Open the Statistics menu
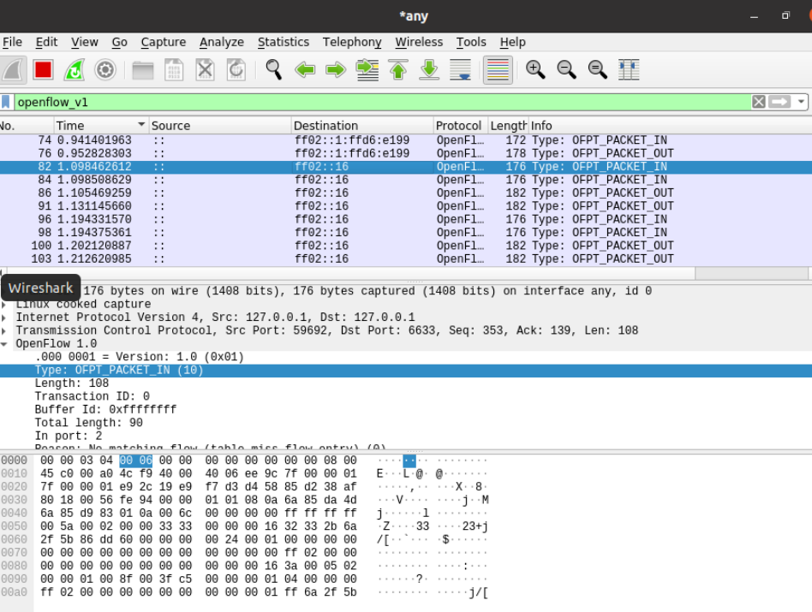Viewport: 812px width, 612px height. pyautogui.click(x=284, y=42)
